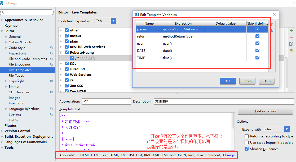
Task: Expand the surround template group
Action: [61, 69]
